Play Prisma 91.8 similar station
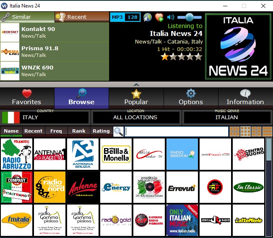The height and width of the screenshot is (238, 273). point(55,52)
